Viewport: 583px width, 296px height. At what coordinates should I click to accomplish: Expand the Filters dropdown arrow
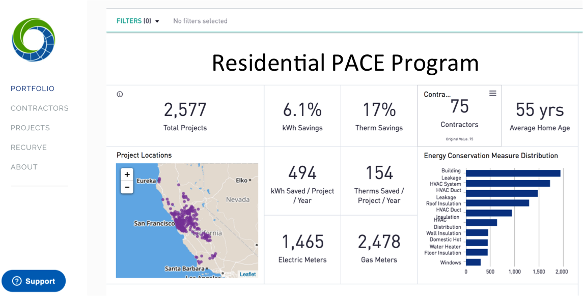click(x=157, y=21)
